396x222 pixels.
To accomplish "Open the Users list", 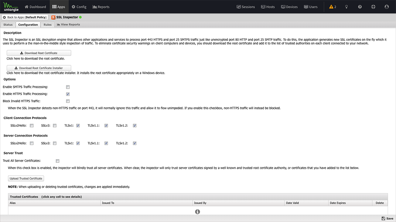I will 311,7.
